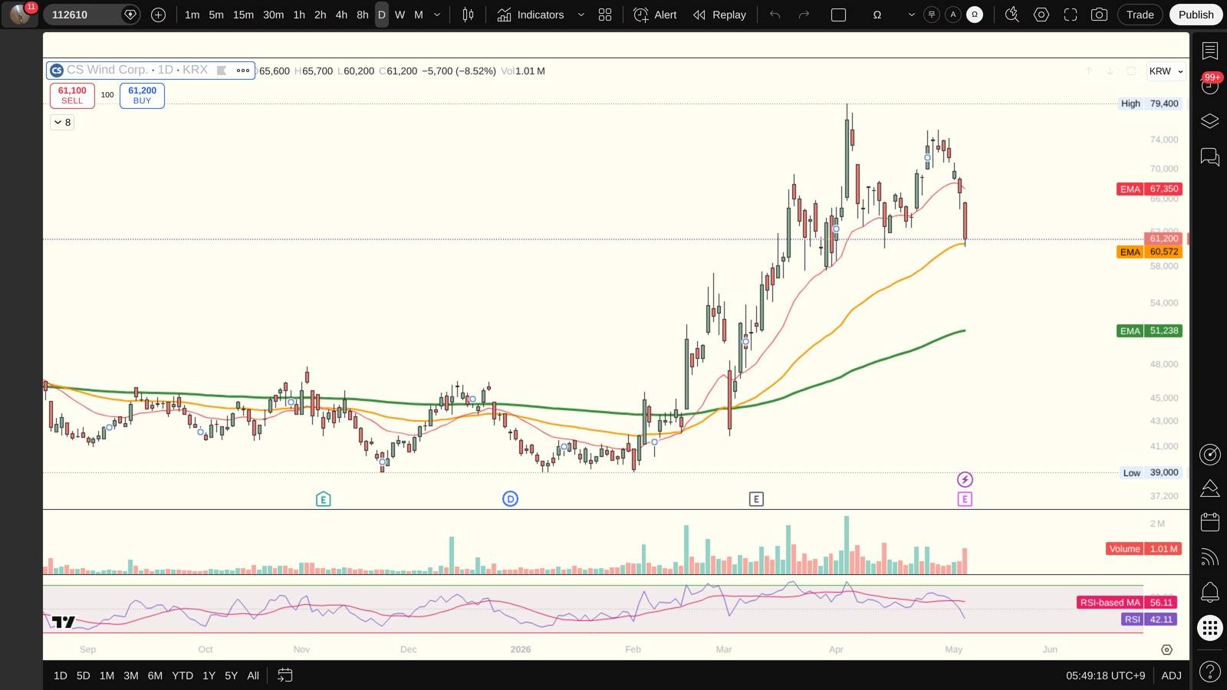Screen dimensions: 1227x690
Task: Undo the last chart action
Action: click(775, 15)
